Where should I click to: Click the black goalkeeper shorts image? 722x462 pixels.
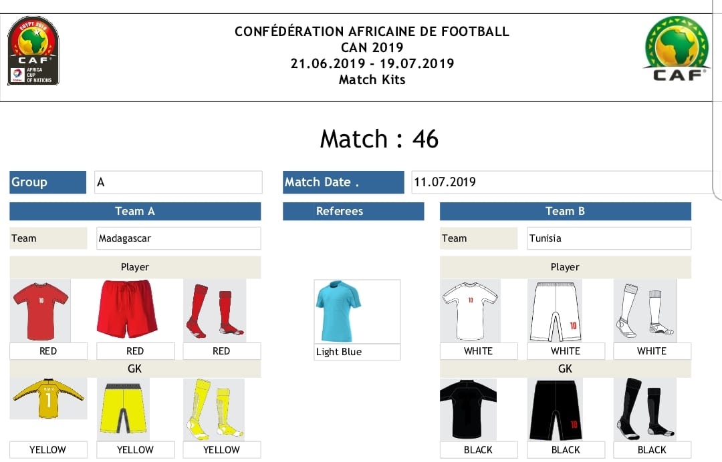(x=555, y=409)
